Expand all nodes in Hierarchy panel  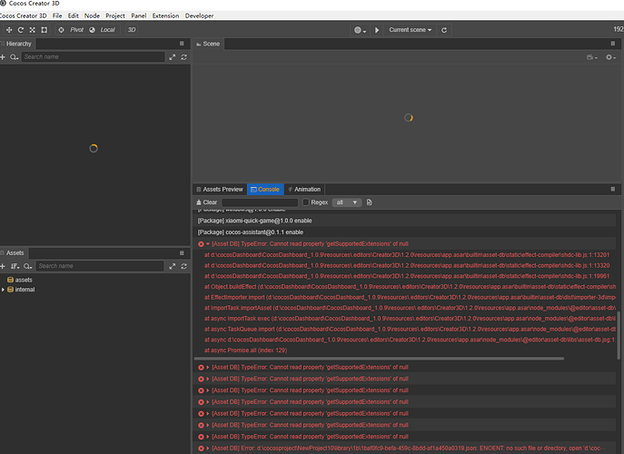tap(172, 57)
